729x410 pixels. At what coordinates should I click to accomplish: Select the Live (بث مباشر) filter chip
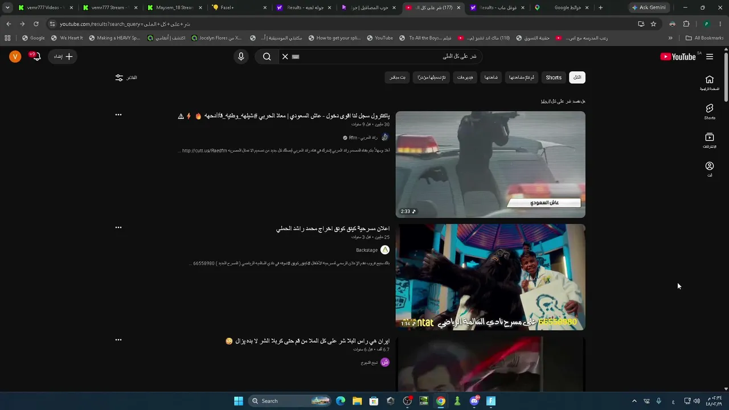pos(398,77)
